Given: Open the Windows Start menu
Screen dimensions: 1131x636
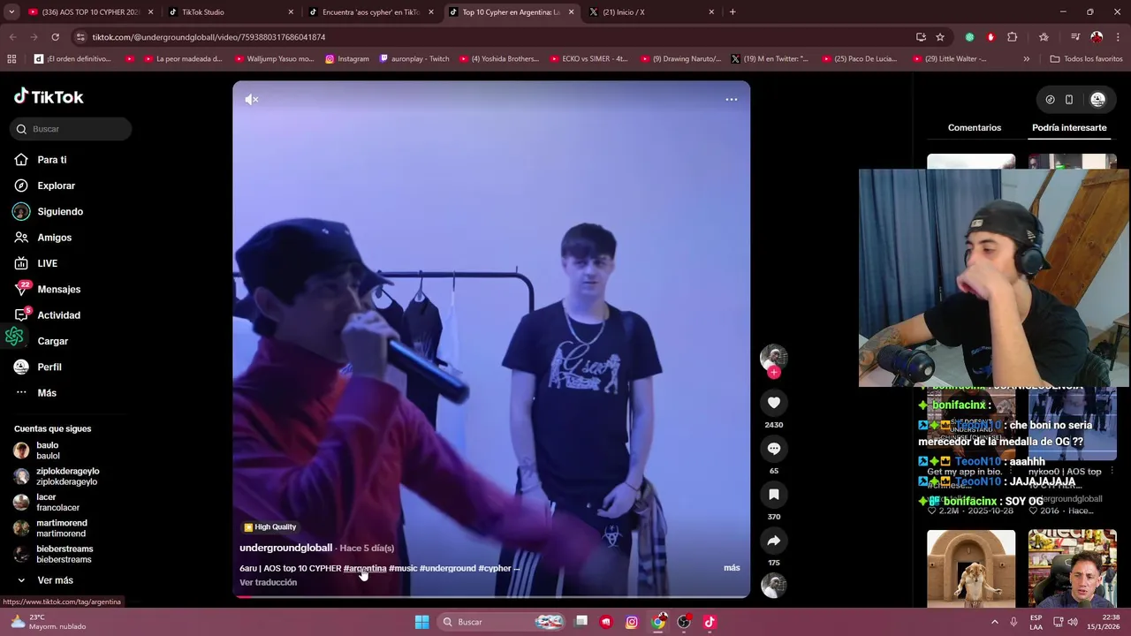Looking at the screenshot, I should tap(421, 622).
